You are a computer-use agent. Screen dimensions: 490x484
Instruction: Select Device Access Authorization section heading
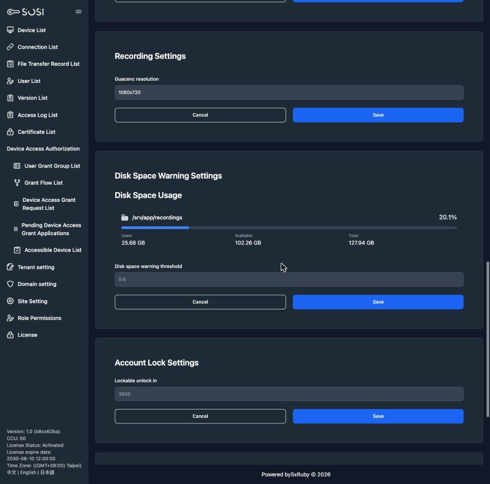pyautogui.click(x=43, y=149)
